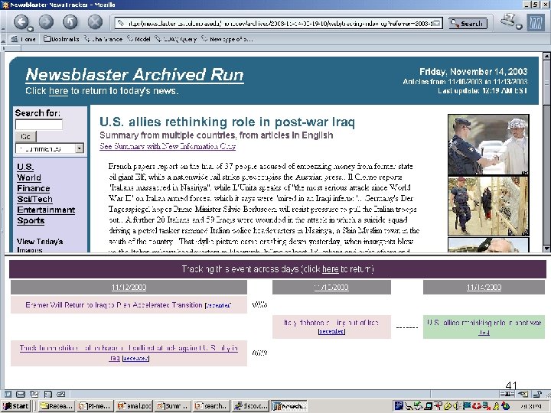Open 'Bremer Will Return to Iraq' story

(114, 305)
